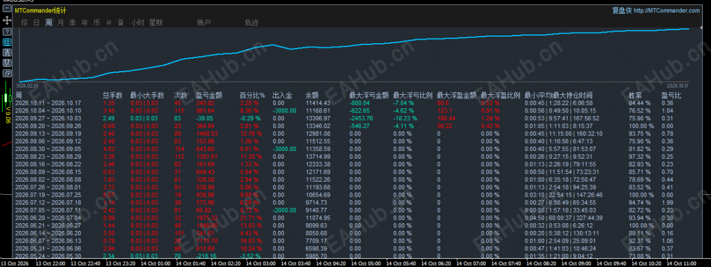This screenshot has width=711, height=267.
Task: Click the 盈亏金额 column header
Action: [x=209, y=95]
